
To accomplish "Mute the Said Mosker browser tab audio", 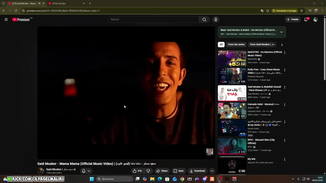I will [39, 4].
